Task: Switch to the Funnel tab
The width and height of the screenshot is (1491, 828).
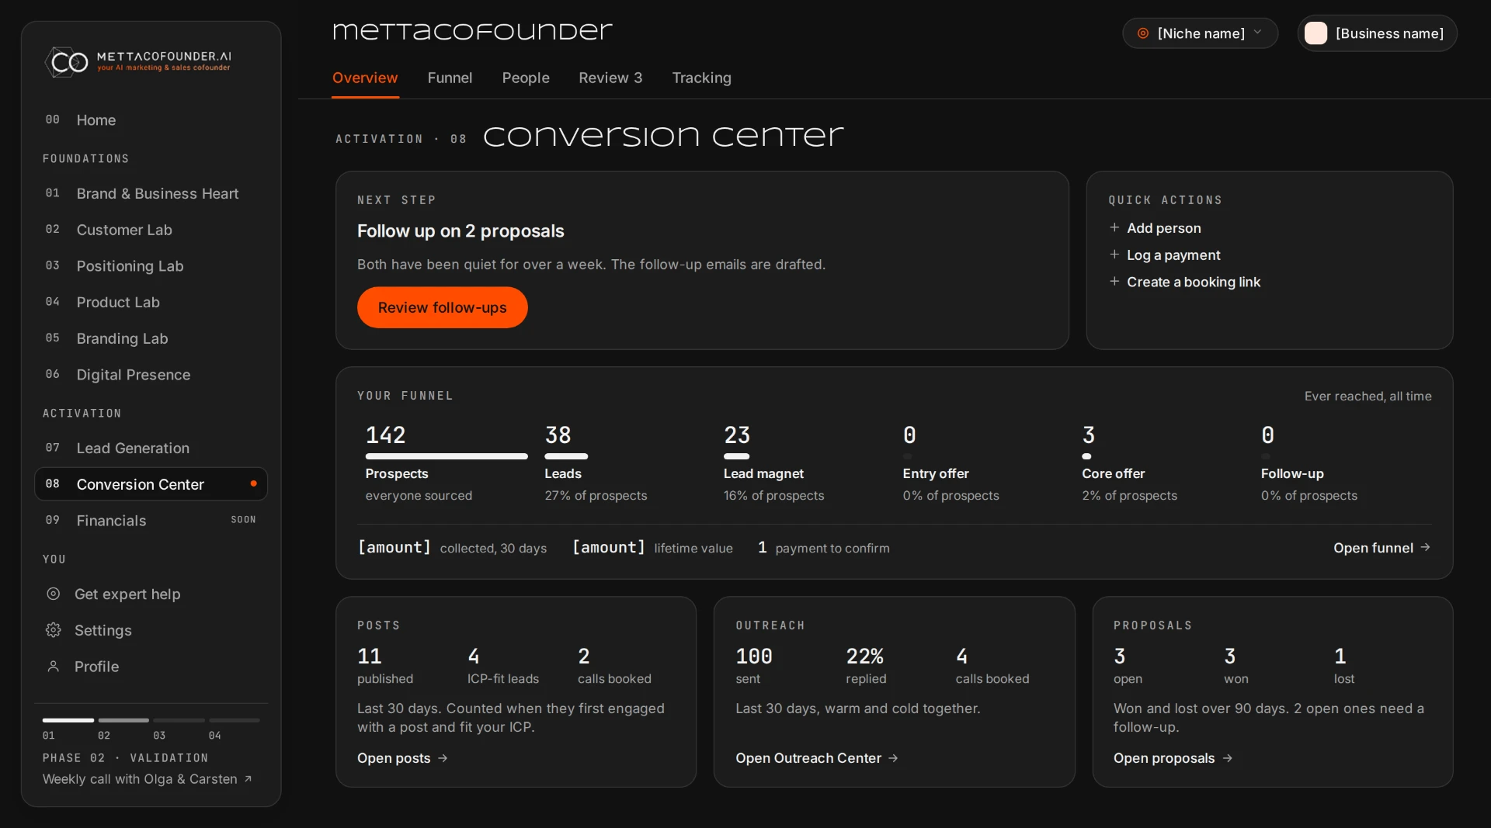Action: tap(450, 78)
